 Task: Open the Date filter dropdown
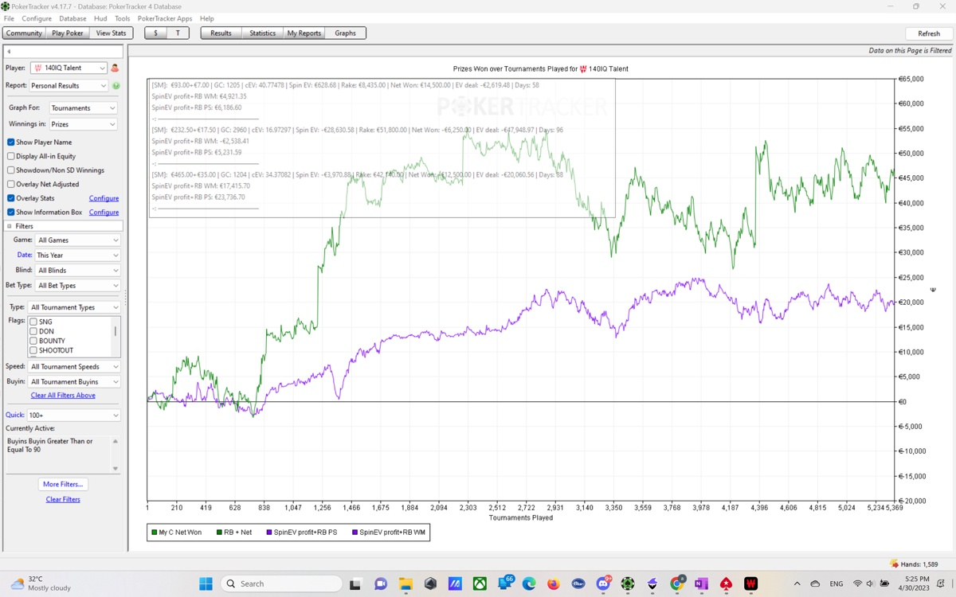[x=77, y=256]
